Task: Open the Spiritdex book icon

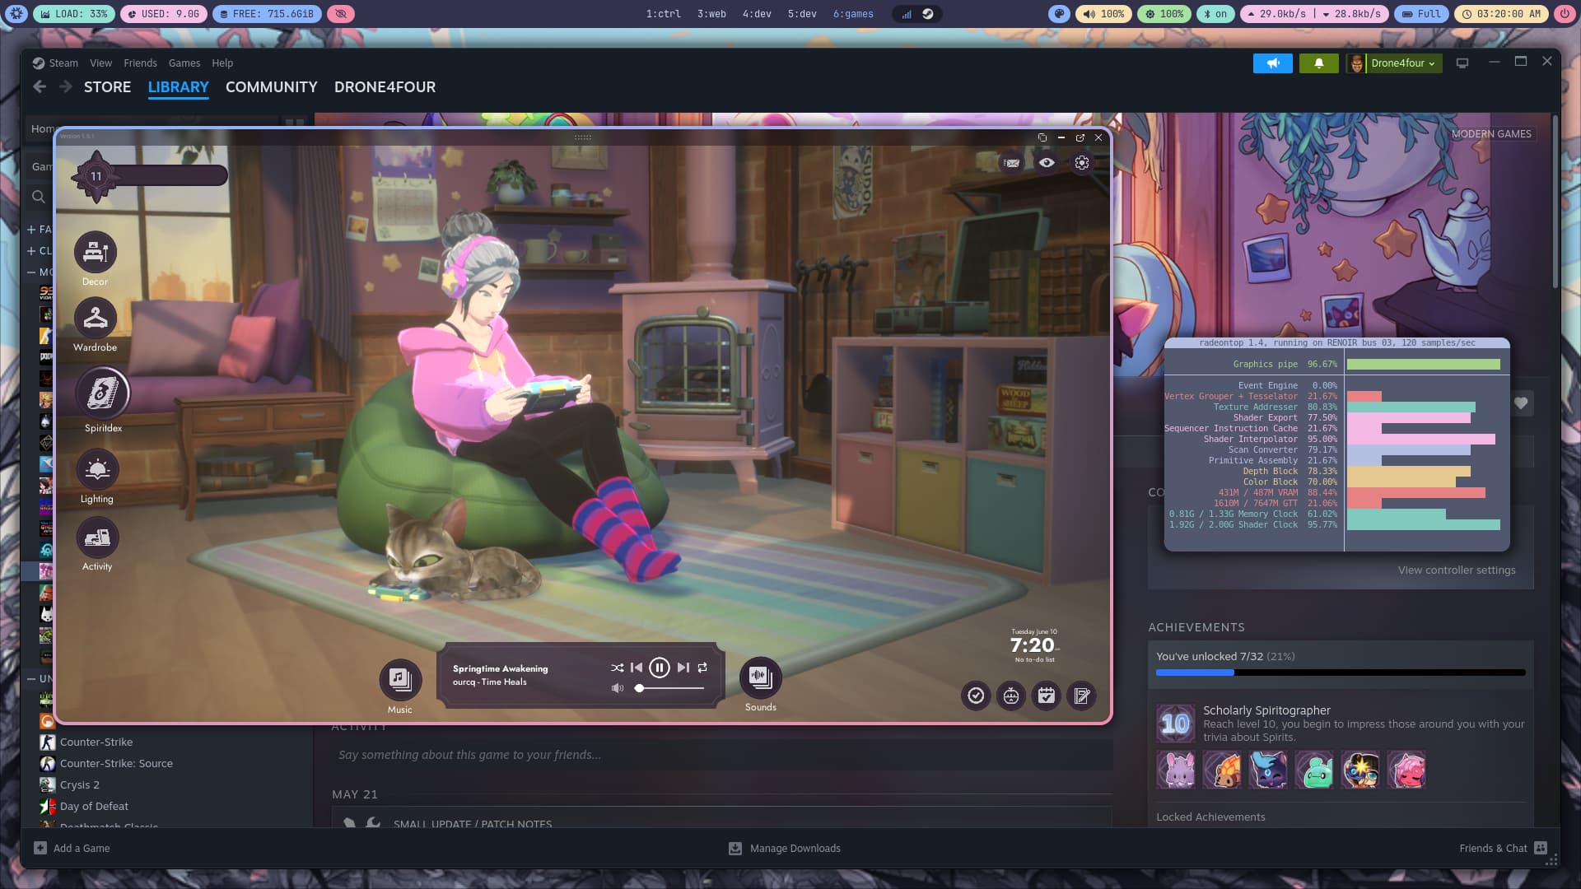Action: click(x=103, y=393)
